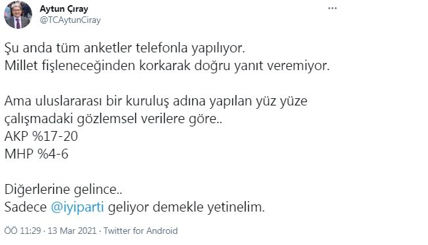Click the words "geliyor demekle yetinelim."

point(186,207)
